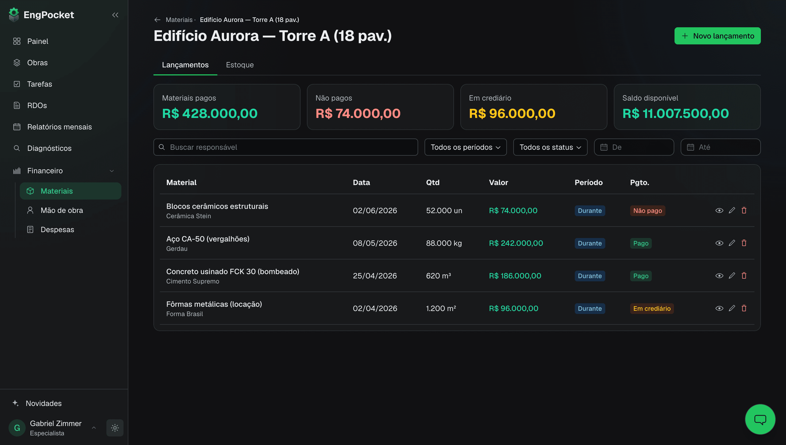Click the Cerâmica Stein supplier name
The width and height of the screenshot is (786, 445).
pyautogui.click(x=188, y=216)
